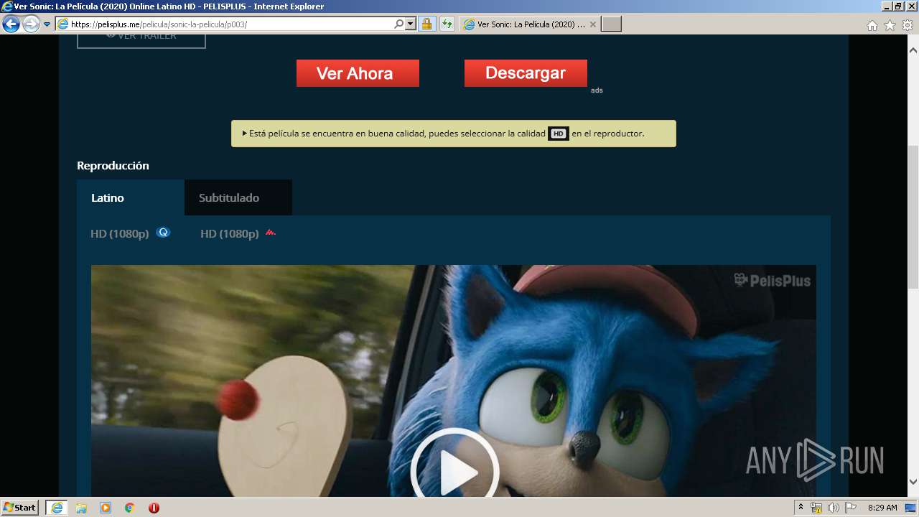
Task: Open Favorites star icon
Action: [x=890, y=25]
